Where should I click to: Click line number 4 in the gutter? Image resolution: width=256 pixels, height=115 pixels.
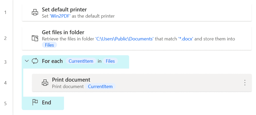(5, 83)
